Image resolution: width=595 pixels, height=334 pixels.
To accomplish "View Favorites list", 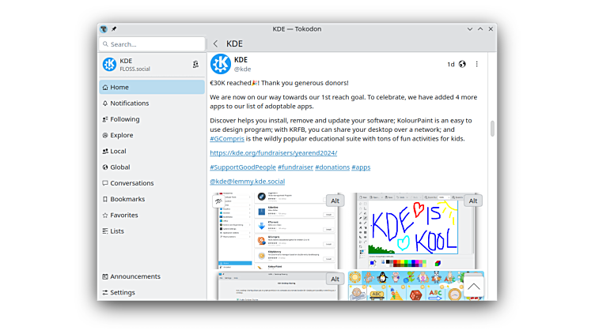I will pos(123,215).
